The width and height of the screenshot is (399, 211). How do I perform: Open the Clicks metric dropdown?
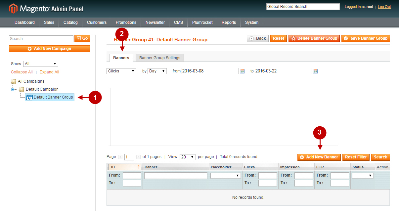pos(121,71)
